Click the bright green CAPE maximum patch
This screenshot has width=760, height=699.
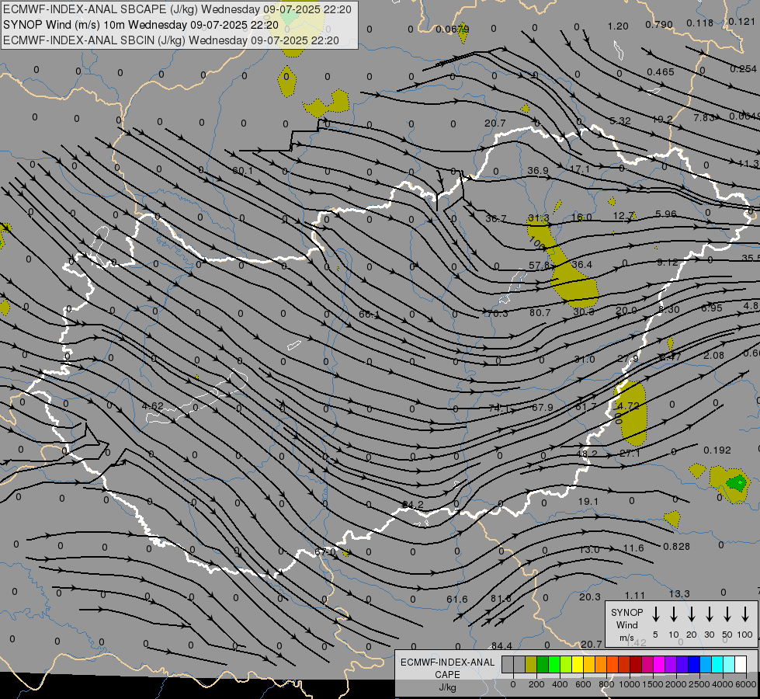click(737, 482)
